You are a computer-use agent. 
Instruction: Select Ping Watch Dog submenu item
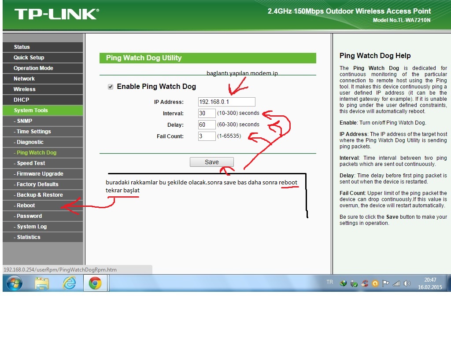tap(43, 153)
